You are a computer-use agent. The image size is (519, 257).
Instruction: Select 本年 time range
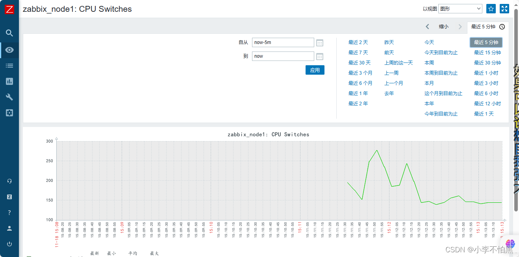click(429, 104)
